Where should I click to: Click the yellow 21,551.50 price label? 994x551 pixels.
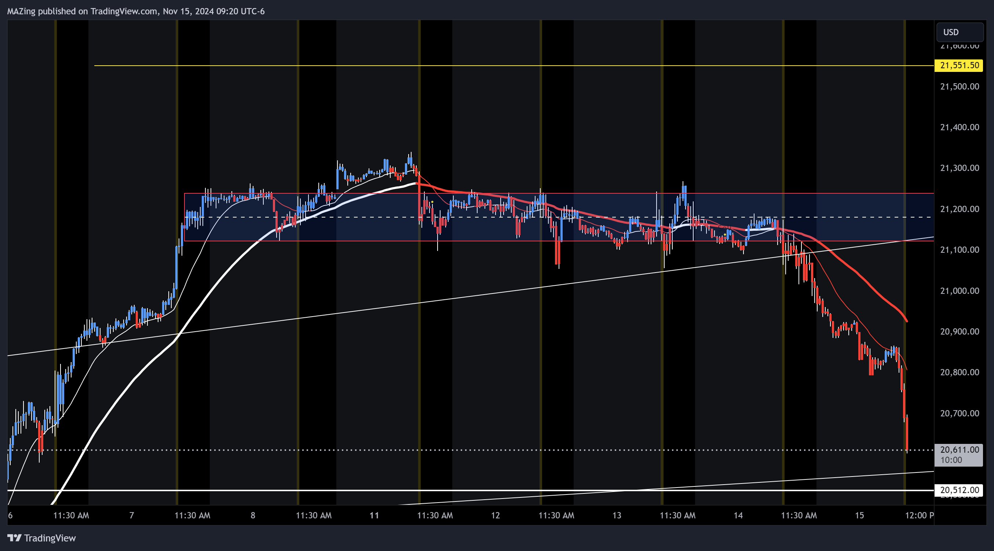(x=959, y=65)
